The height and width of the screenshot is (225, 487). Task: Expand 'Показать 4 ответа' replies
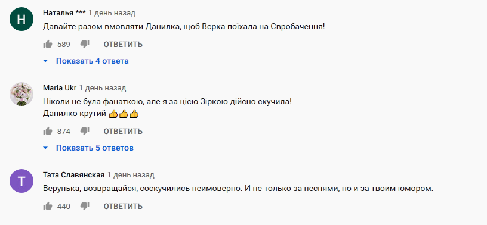click(93, 61)
